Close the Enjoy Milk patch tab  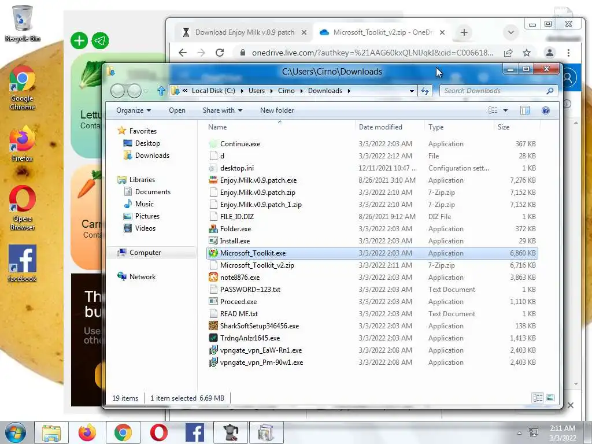tap(304, 32)
